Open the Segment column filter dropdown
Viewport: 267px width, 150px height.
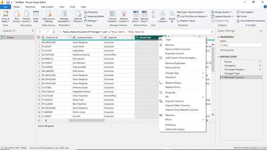(133, 37)
